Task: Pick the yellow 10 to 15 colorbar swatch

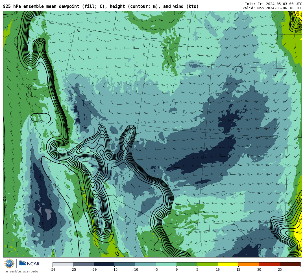Action: 228,264
